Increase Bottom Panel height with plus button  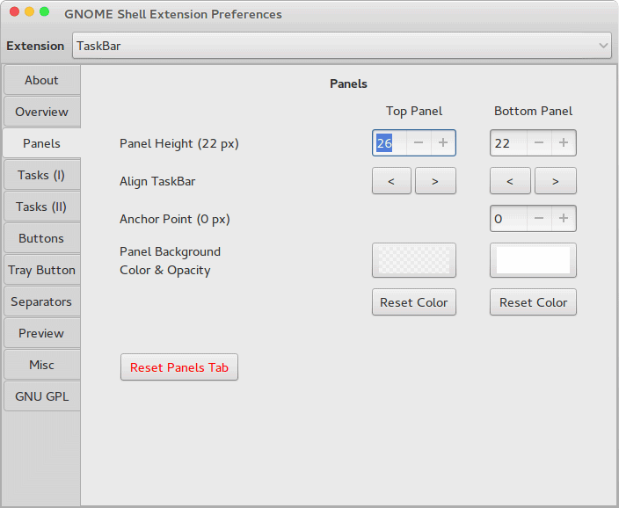564,143
